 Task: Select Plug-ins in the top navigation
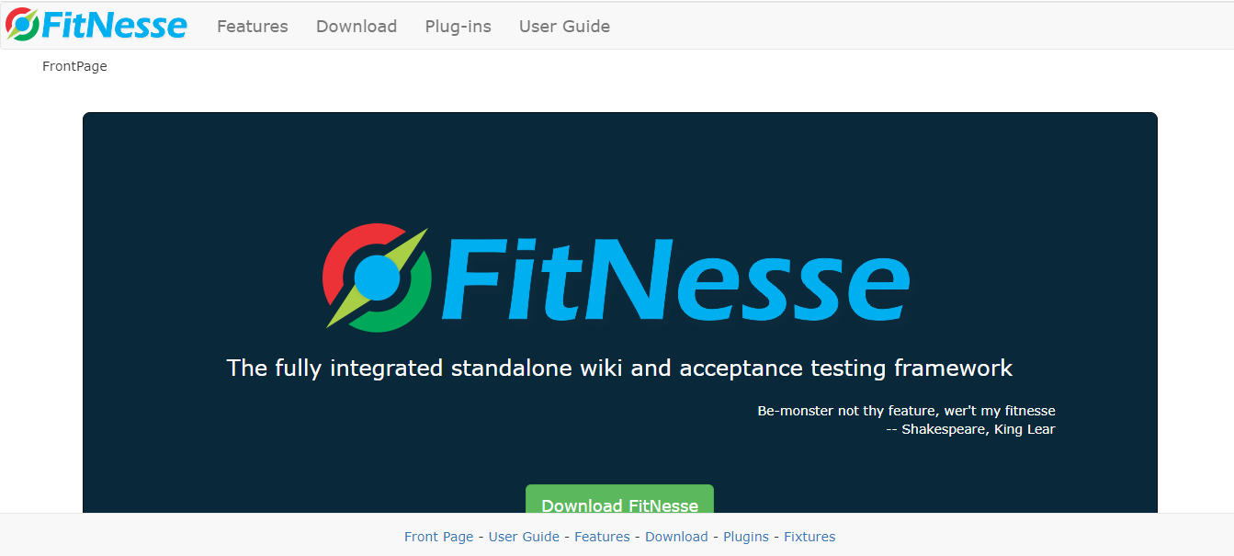tap(458, 27)
